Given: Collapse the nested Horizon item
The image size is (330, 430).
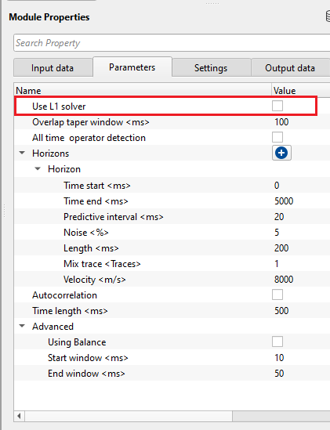Looking at the screenshot, I should point(38,168).
